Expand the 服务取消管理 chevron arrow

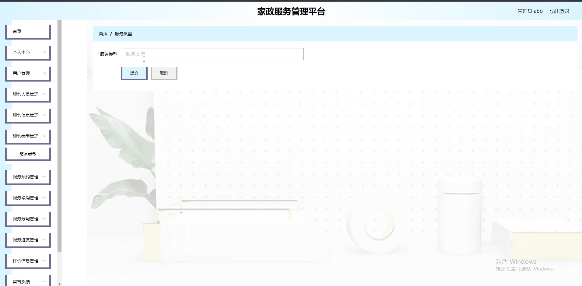coord(44,198)
